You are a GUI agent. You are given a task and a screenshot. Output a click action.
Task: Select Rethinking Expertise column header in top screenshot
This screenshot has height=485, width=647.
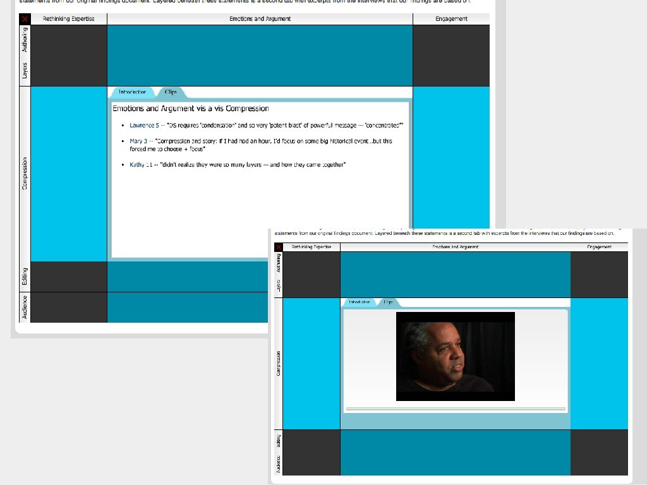68,19
